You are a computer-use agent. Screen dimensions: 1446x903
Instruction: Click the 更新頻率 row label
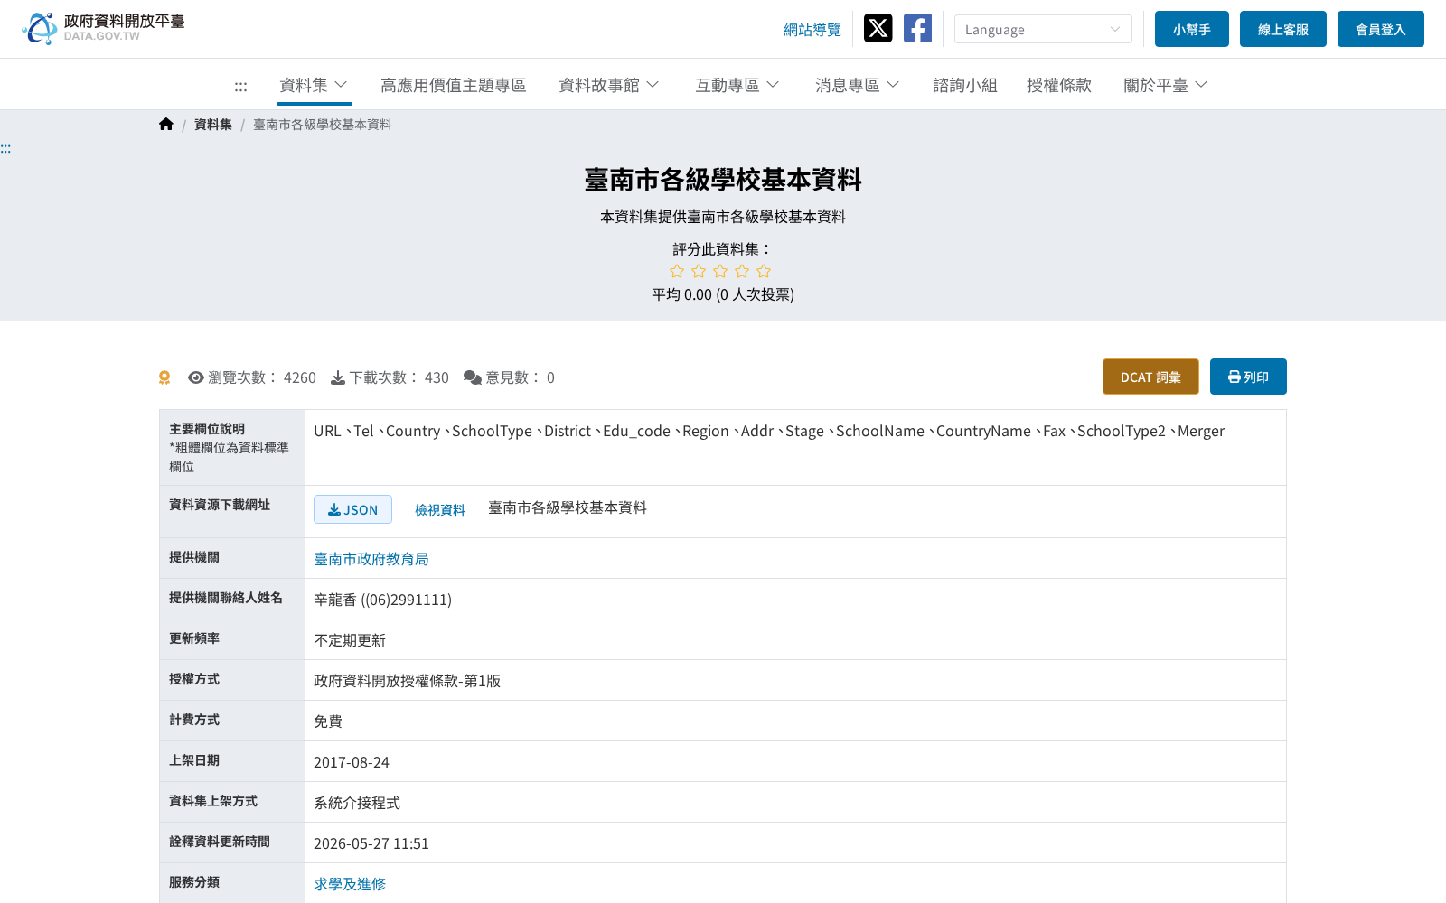coord(194,638)
